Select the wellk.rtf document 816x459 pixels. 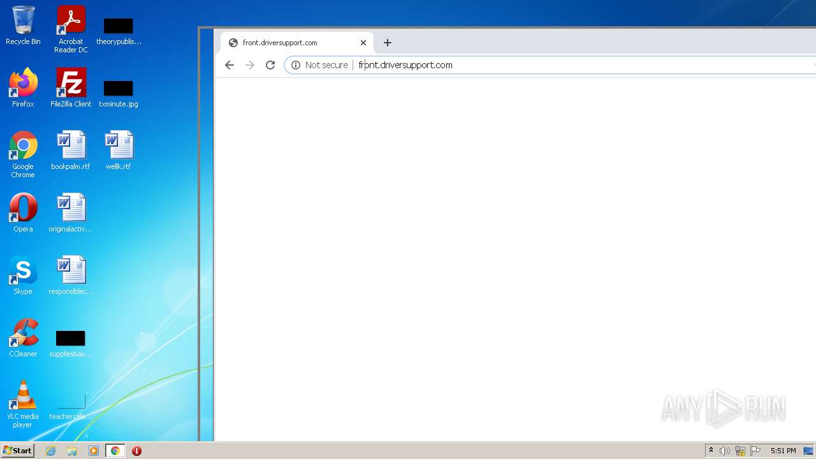click(119, 150)
